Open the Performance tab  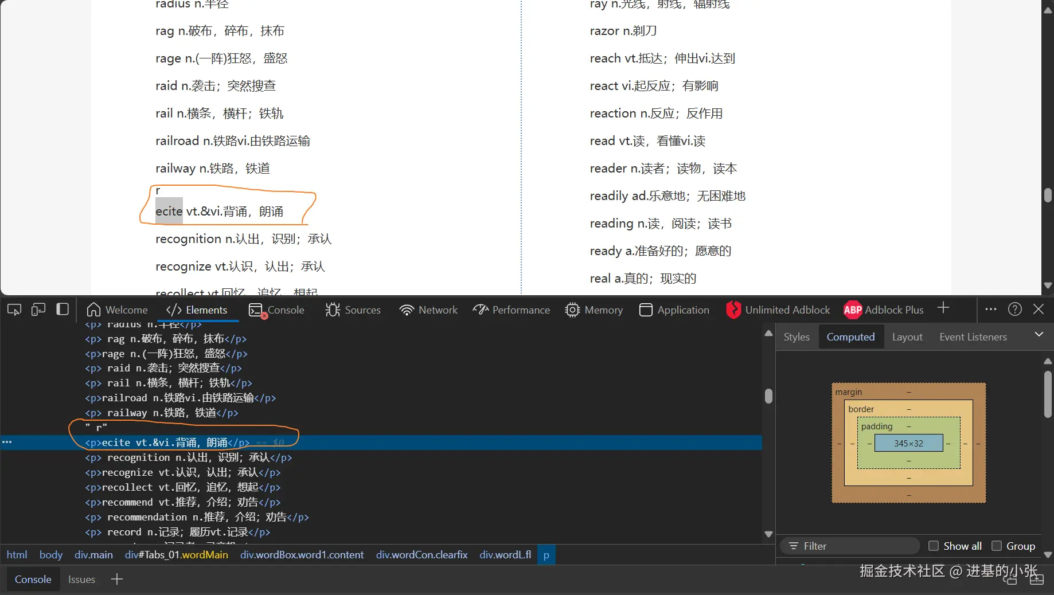(x=512, y=310)
